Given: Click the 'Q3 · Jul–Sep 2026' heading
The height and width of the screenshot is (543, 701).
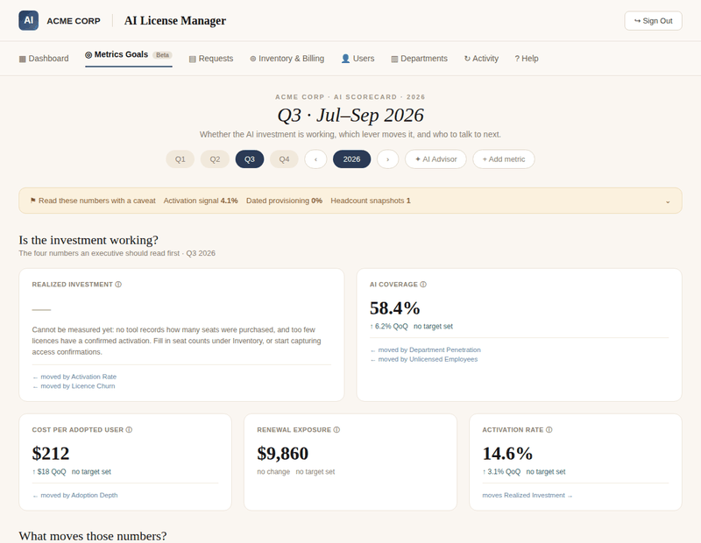Looking at the screenshot, I should pos(350,116).
